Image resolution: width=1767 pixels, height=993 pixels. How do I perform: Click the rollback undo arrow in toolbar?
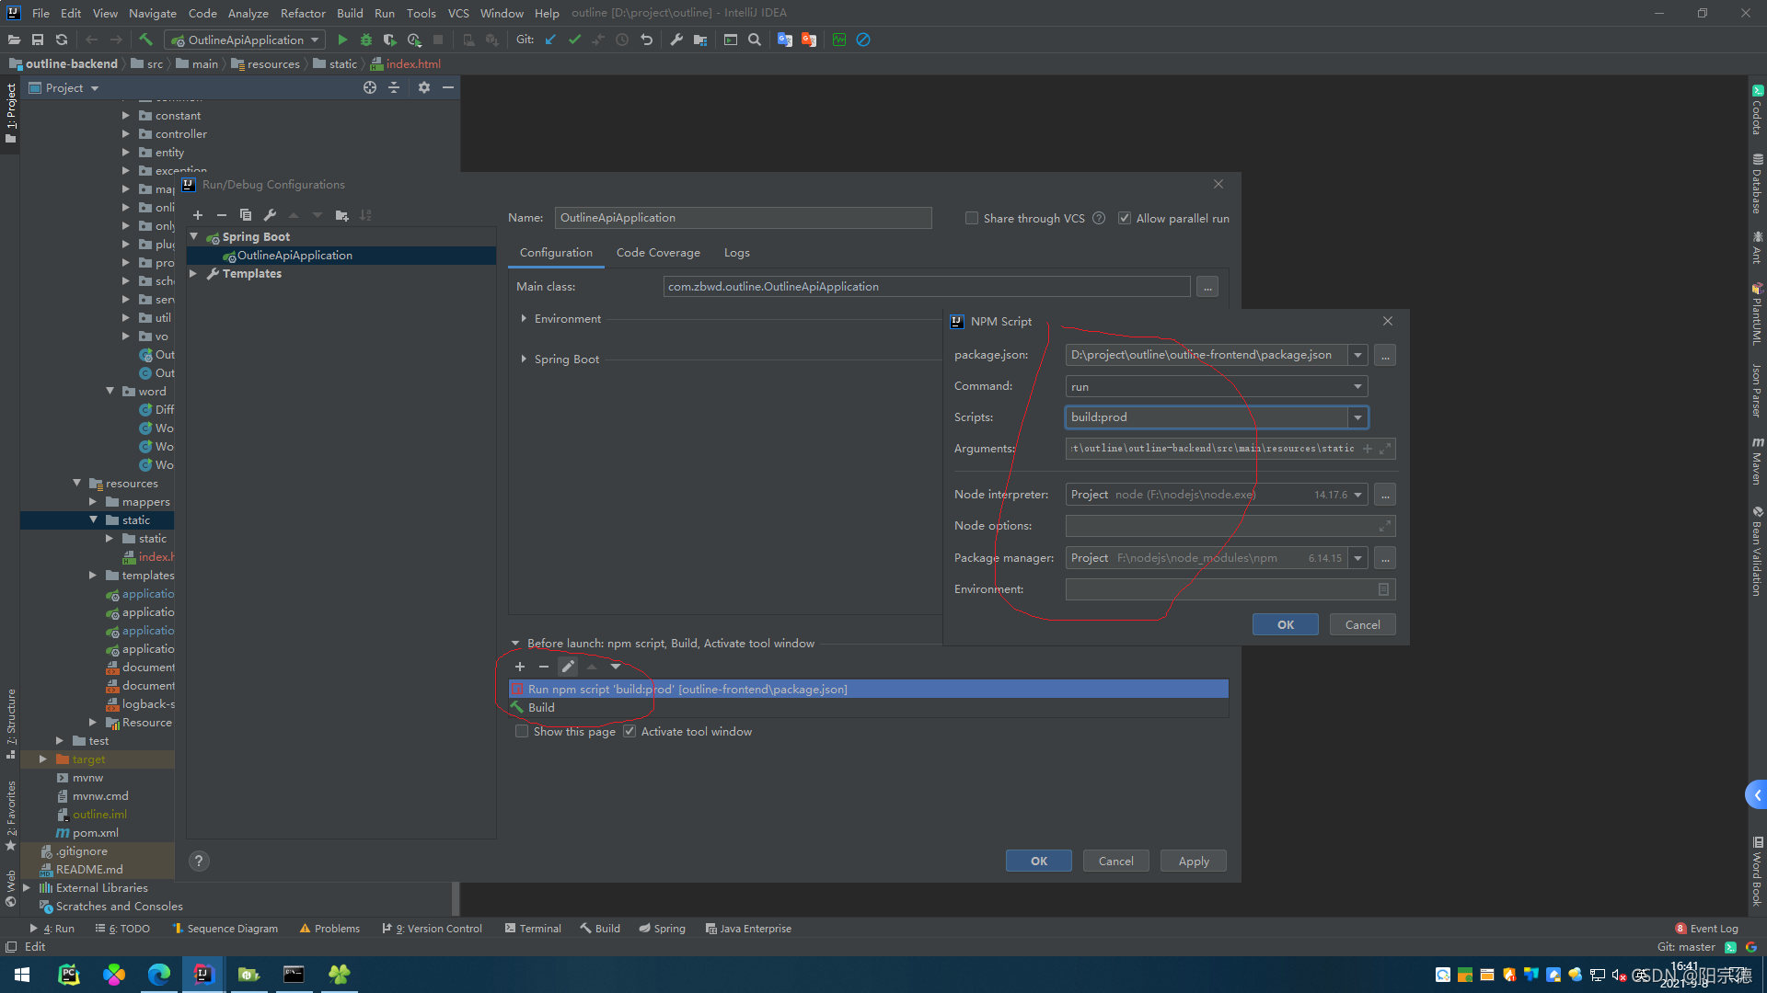click(646, 40)
